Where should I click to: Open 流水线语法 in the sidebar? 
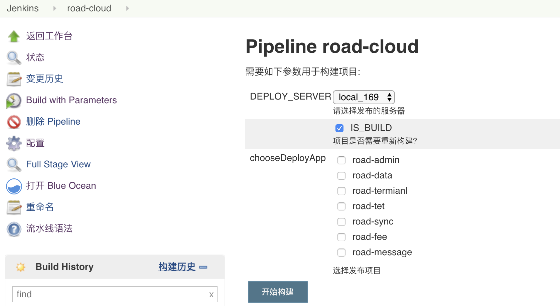tap(49, 228)
